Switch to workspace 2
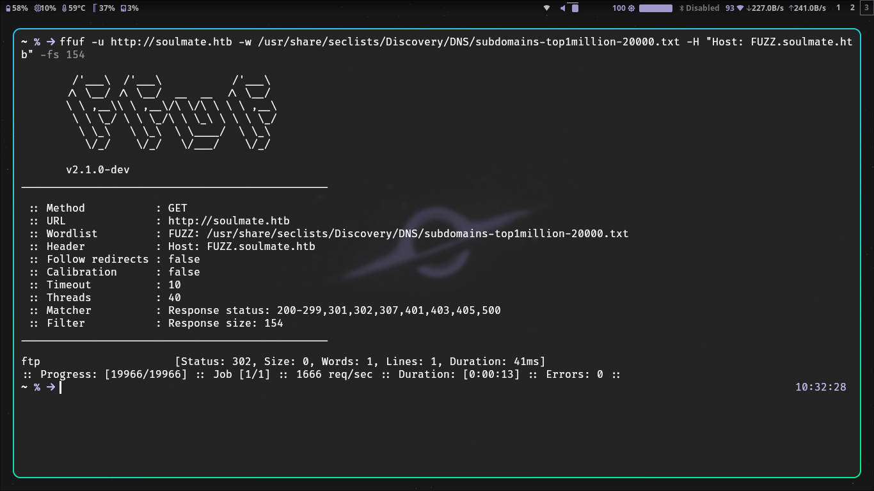 point(852,8)
